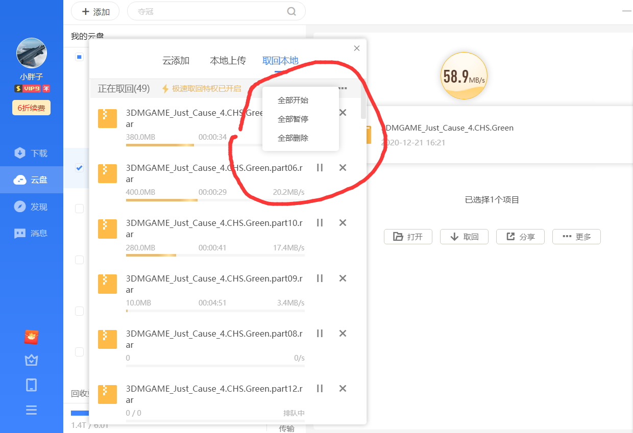This screenshot has width=633, height=433.
Task: Toggle the top select-all checkbox in file list
Action: (x=79, y=57)
